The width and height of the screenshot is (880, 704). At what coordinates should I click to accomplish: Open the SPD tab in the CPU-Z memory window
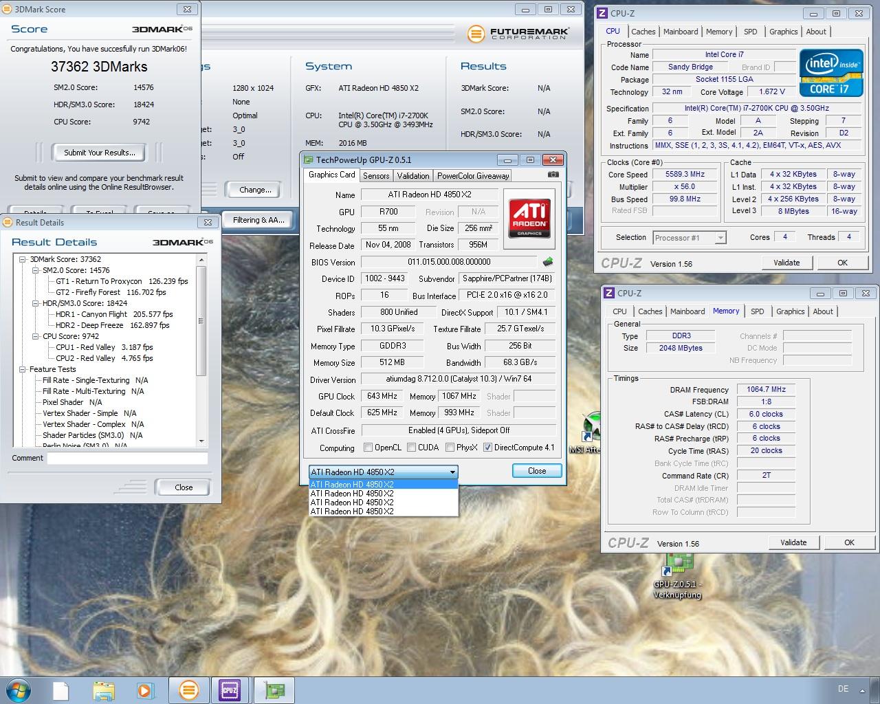pyautogui.click(x=757, y=311)
